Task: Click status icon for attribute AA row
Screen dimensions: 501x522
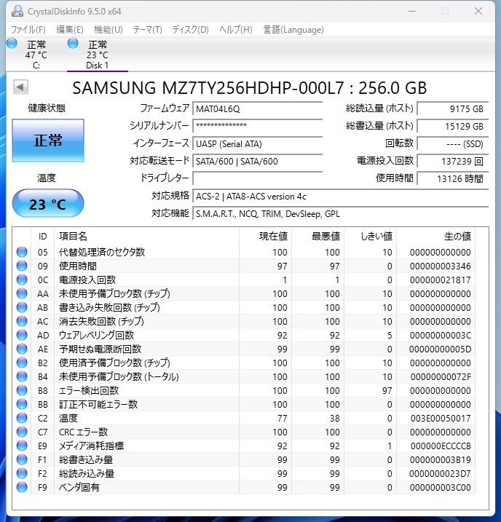Action: (x=22, y=293)
